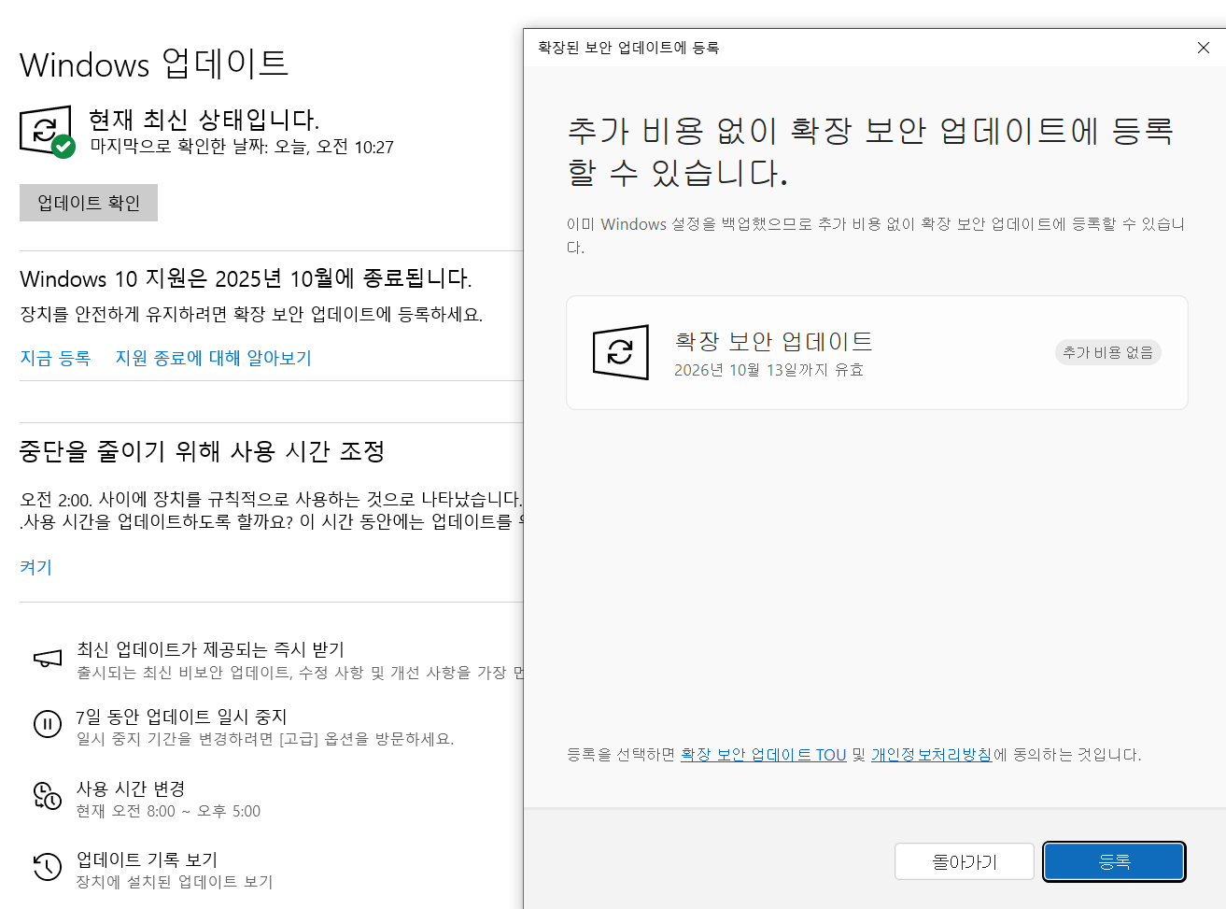
Task: Click the 켜기 link for active hours
Action: (36, 567)
